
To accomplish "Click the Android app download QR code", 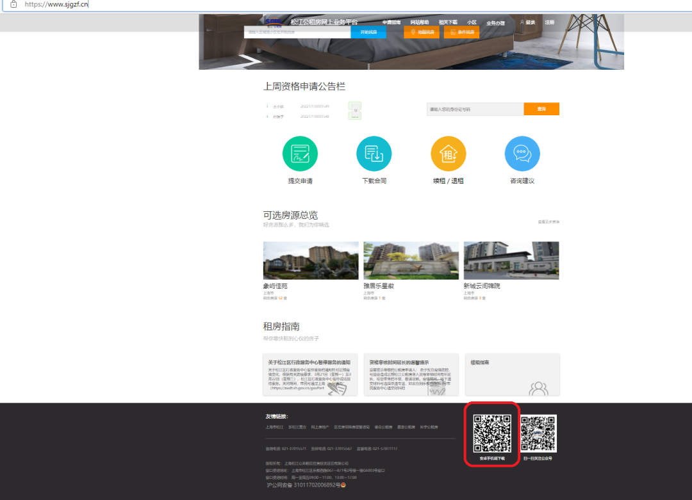I will [x=492, y=433].
